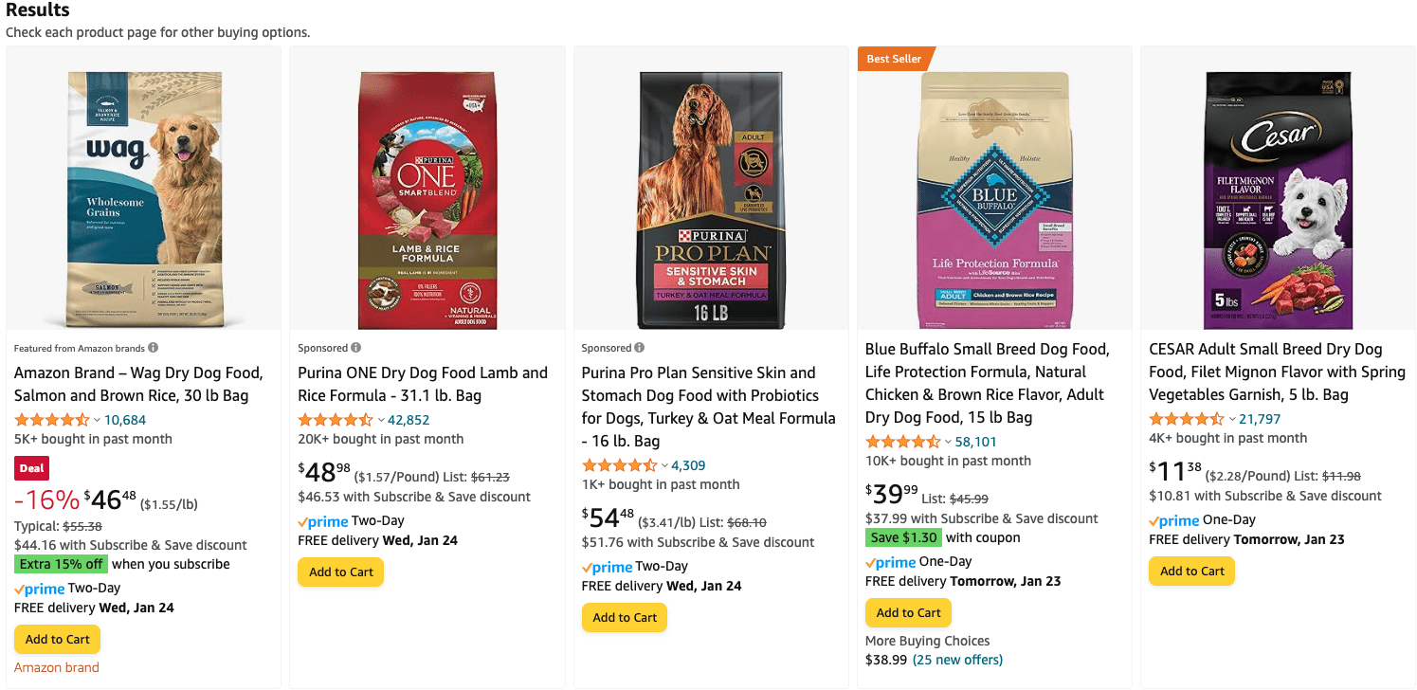Click star rating of Purina Pro Plan listing

coord(619,465)
